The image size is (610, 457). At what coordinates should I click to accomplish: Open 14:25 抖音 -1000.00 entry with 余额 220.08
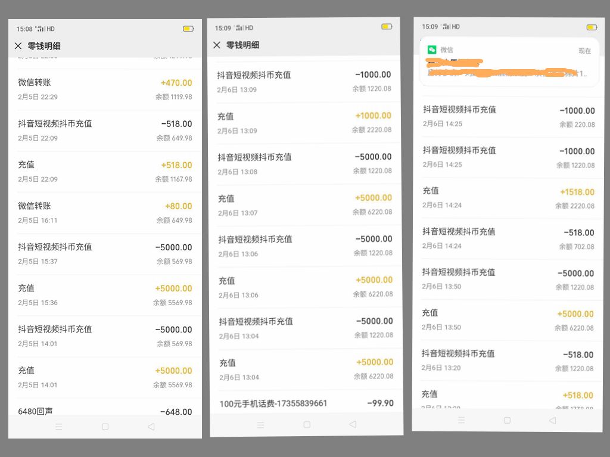[509, 116]
